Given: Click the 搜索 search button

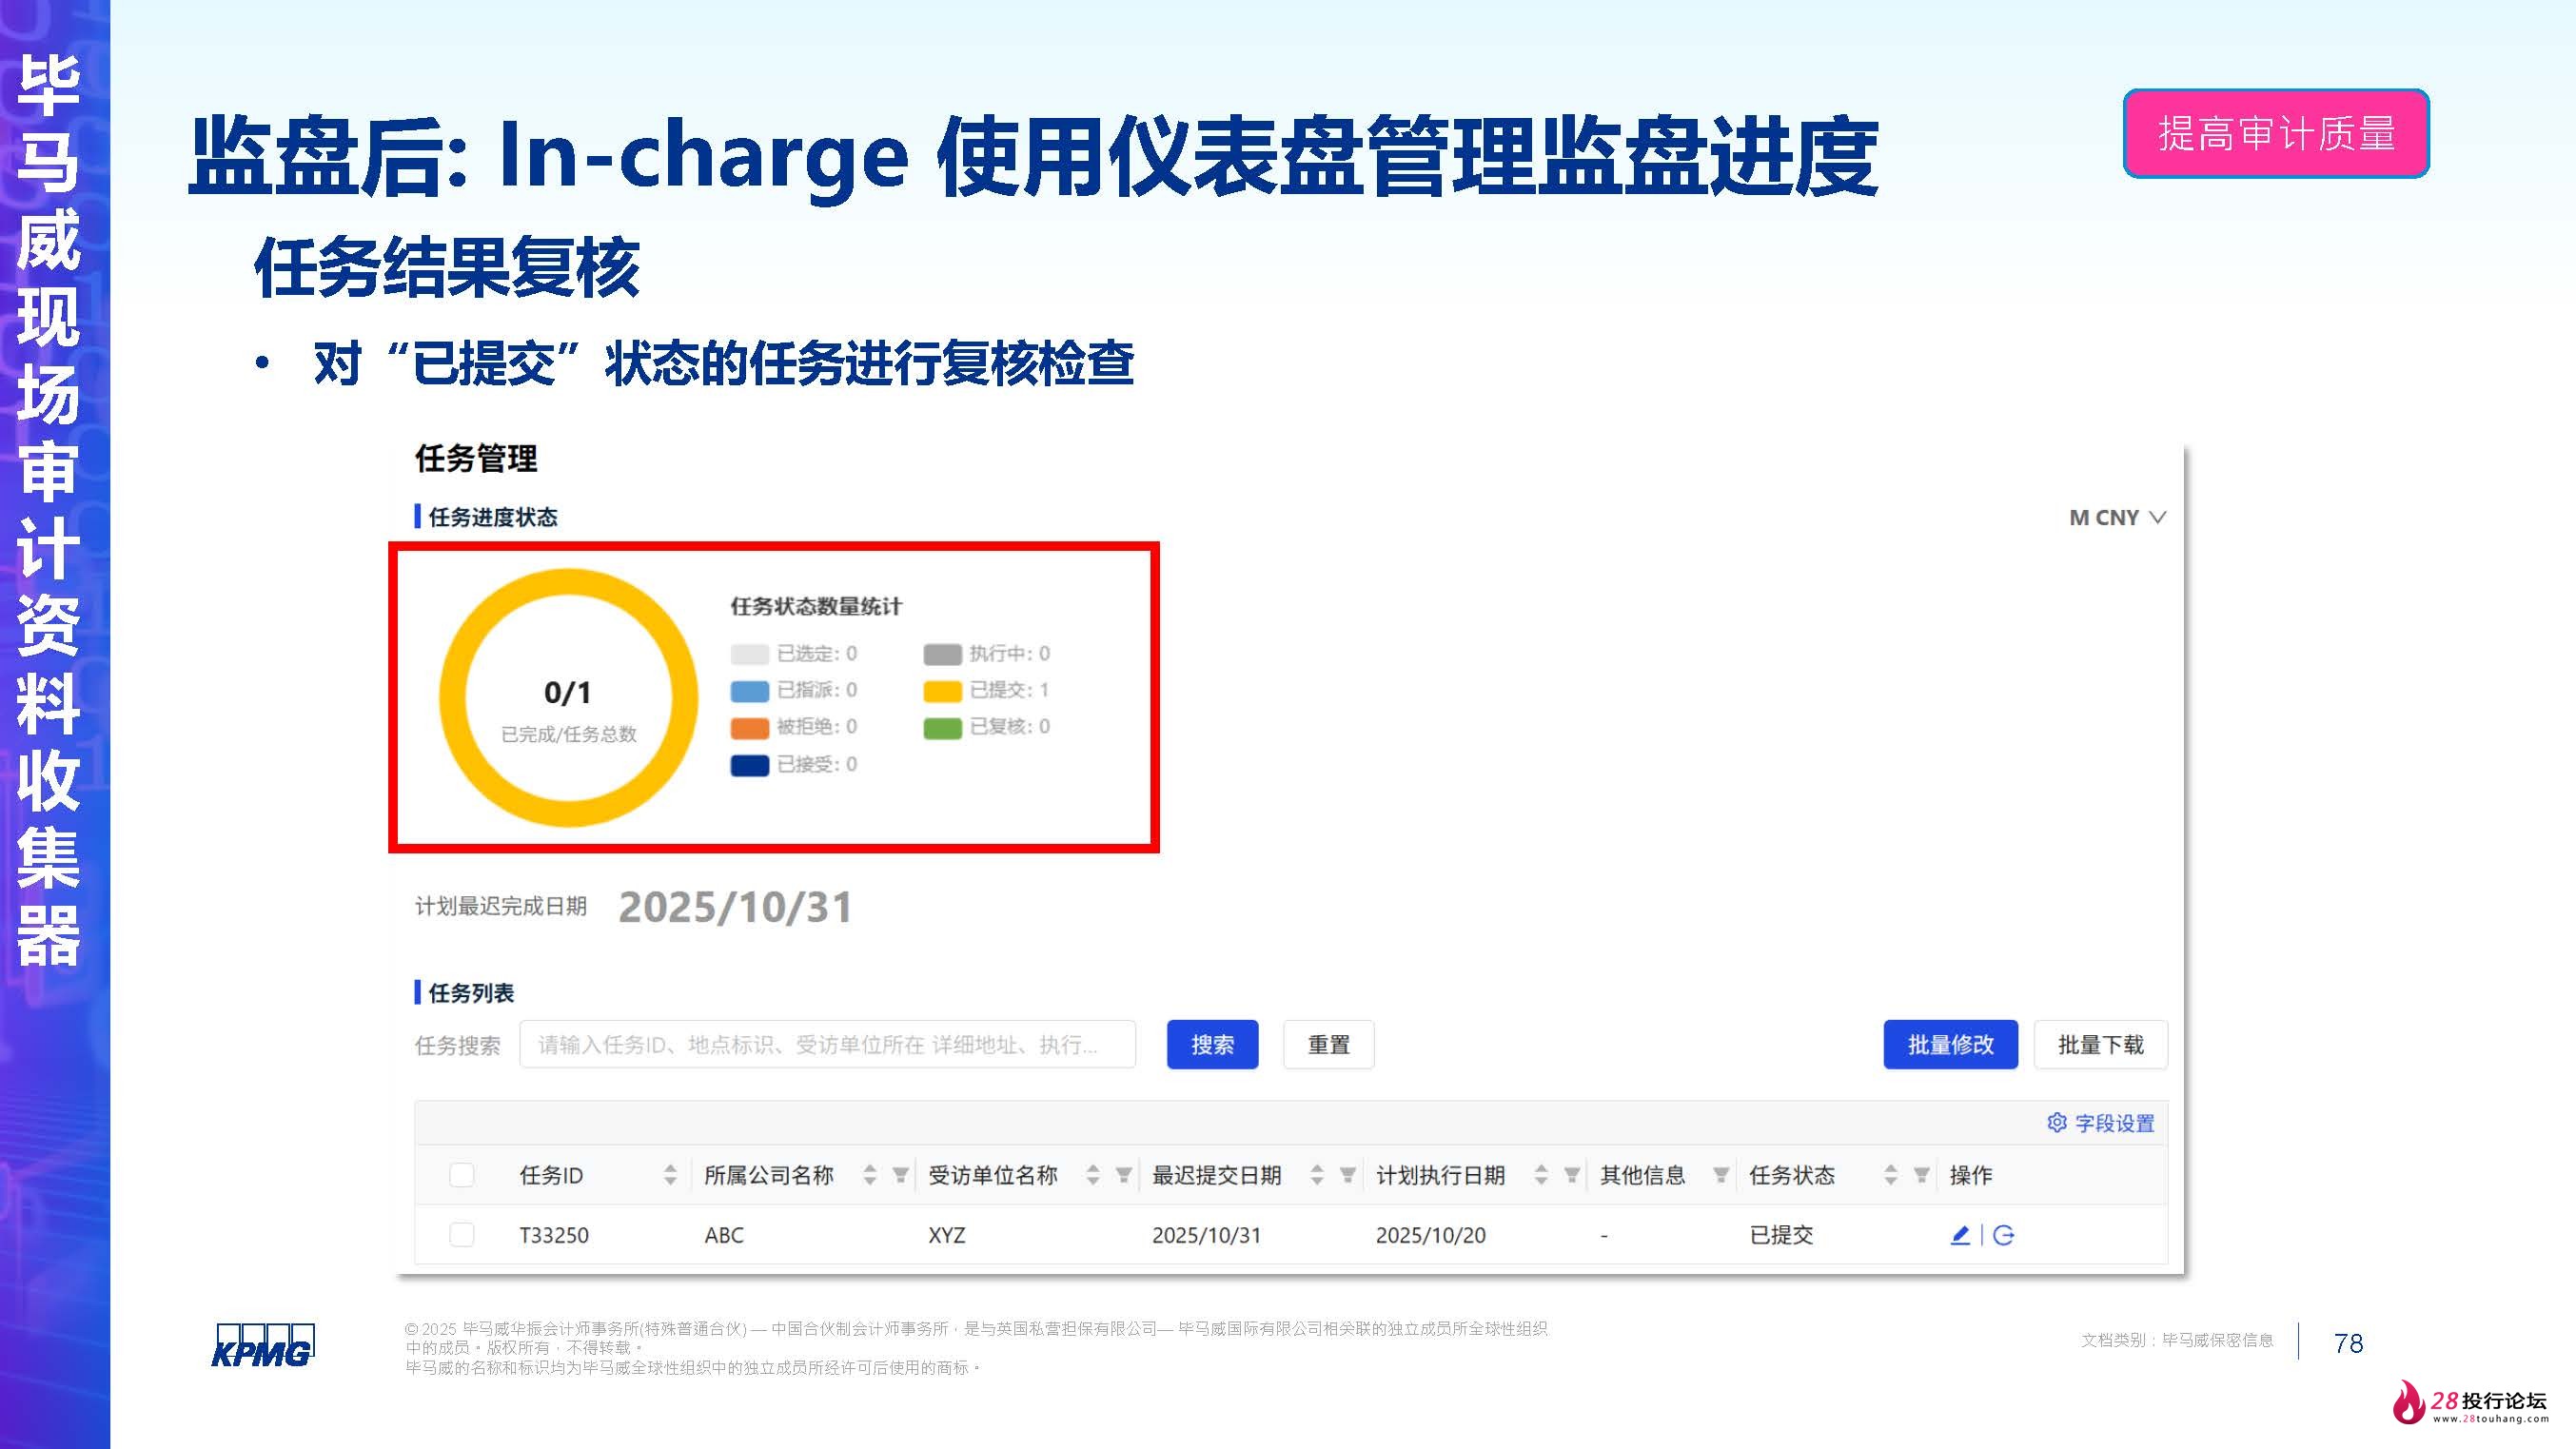Looking at the screenshot, I should click(x=1212, y=1045).
